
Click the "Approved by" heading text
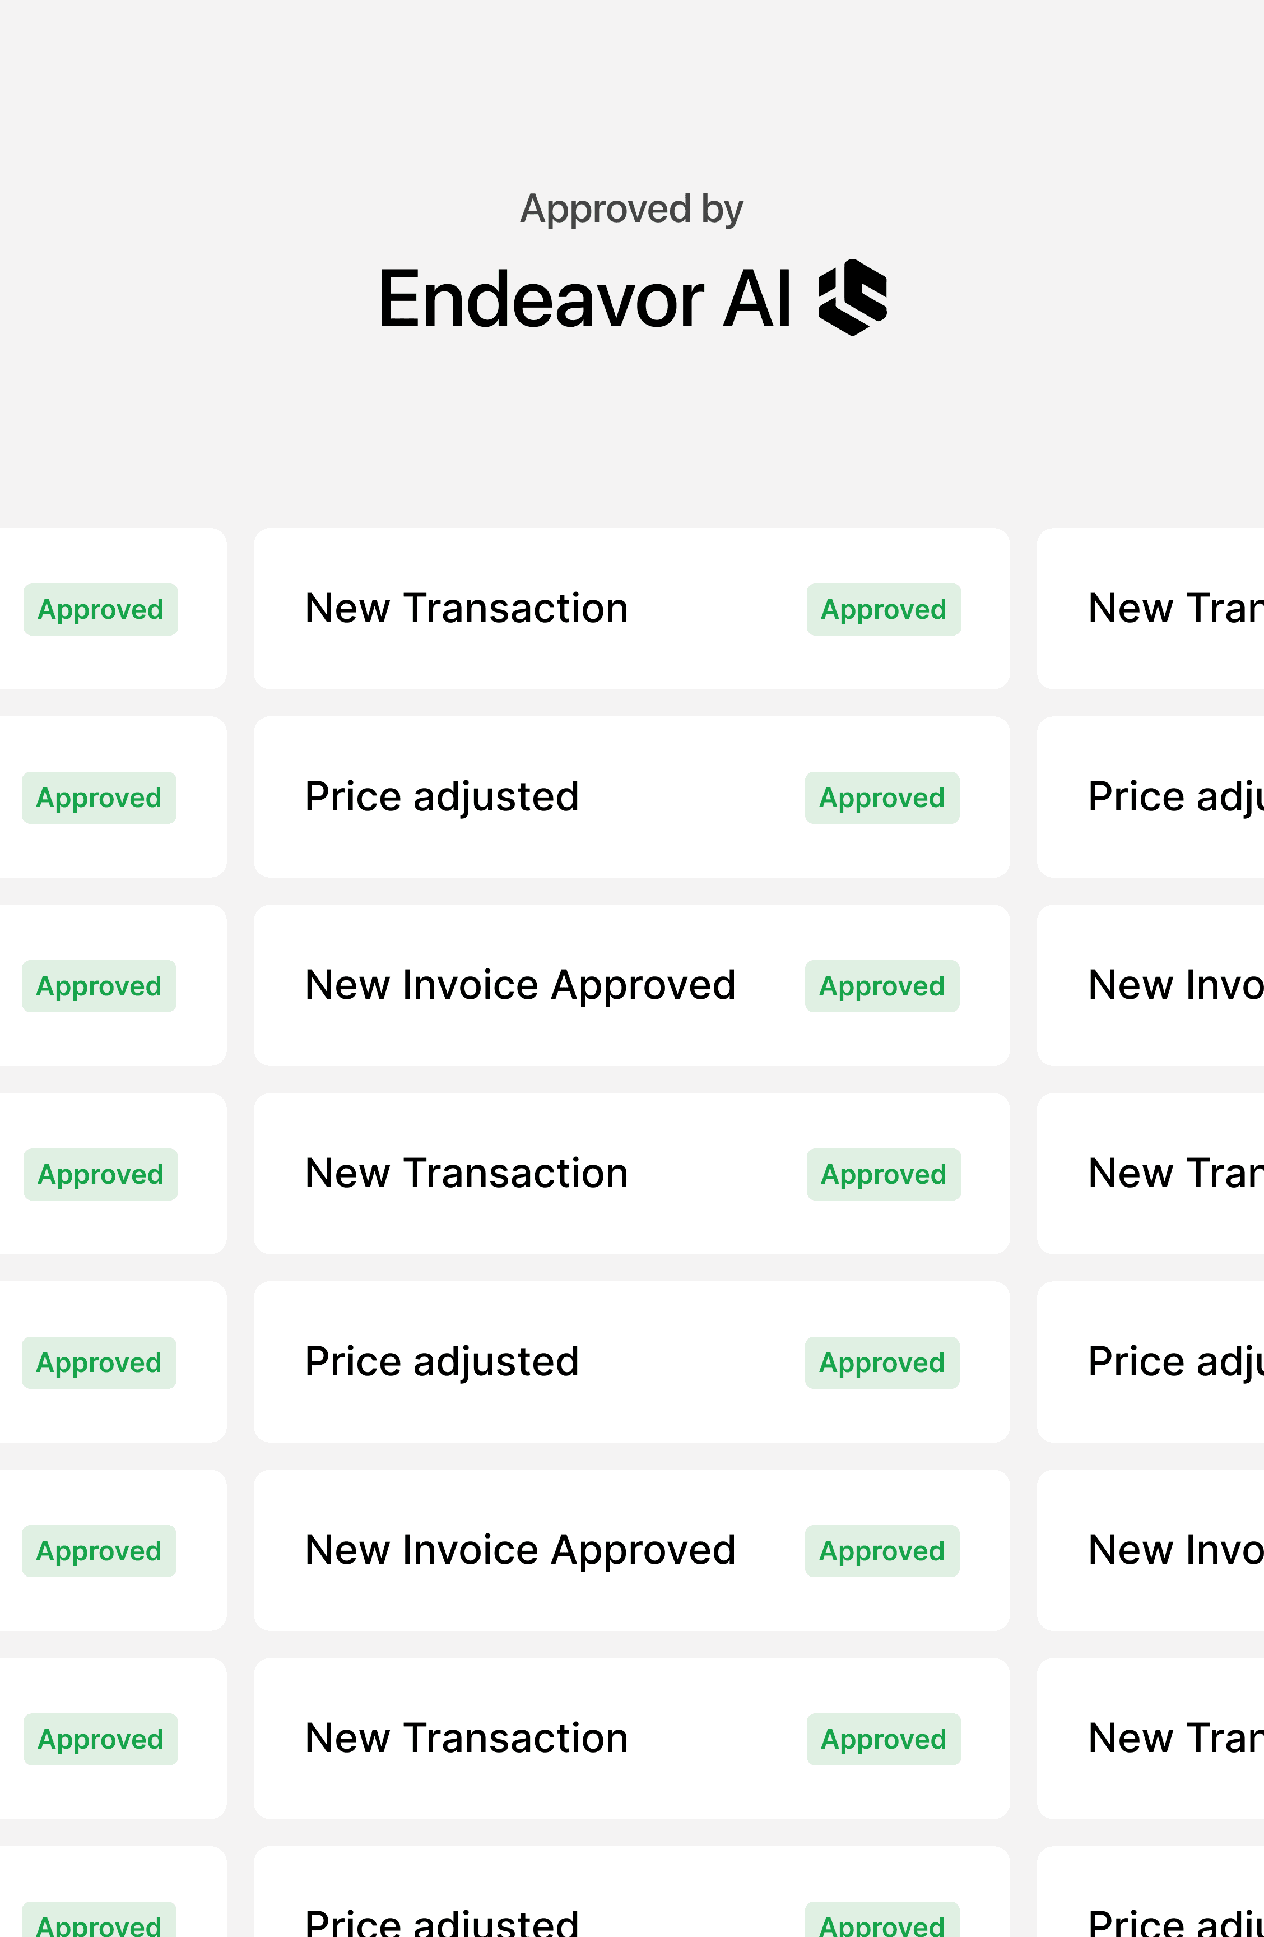click(631, 209)
